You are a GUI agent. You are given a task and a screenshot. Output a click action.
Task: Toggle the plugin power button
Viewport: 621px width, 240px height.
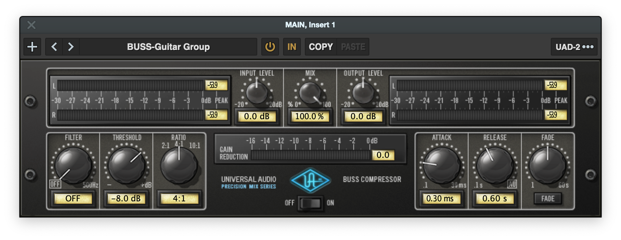pos(270,47)
